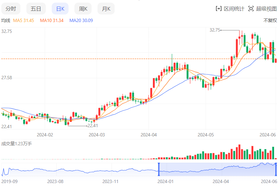280x186 pixels.
Task: Toggle the MA20 30.09 line label
Action: (x=81, y=20)
